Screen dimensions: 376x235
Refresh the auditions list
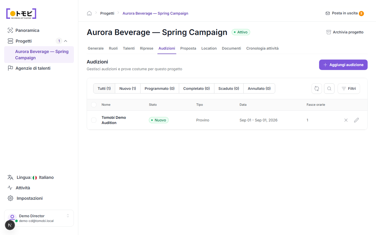point(317,89)
